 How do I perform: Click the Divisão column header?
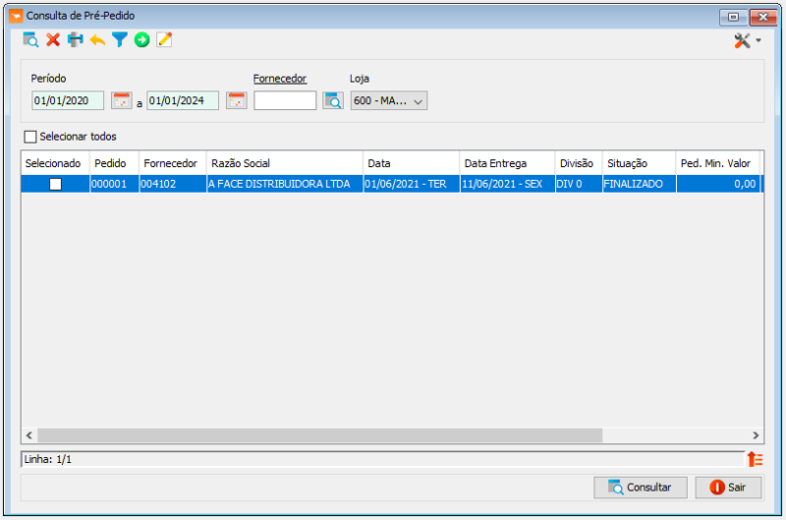tap(579, 163)
